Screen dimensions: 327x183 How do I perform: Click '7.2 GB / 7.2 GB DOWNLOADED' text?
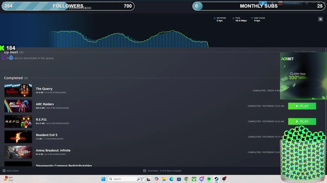click(x=50, y=139)
